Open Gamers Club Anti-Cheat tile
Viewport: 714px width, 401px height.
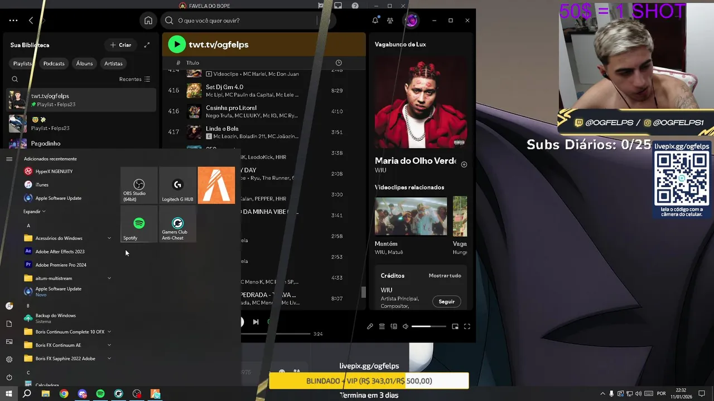177,224
